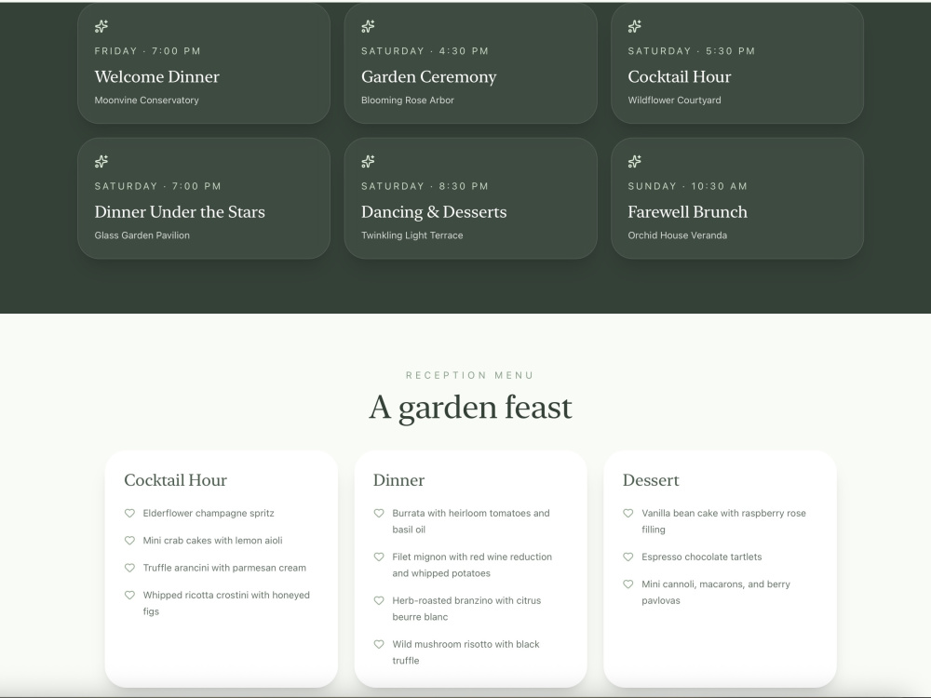The width and height of the screenshot is (931, 698).
Task: Select the Garden Ceremony title
Action: pos(428,77)
